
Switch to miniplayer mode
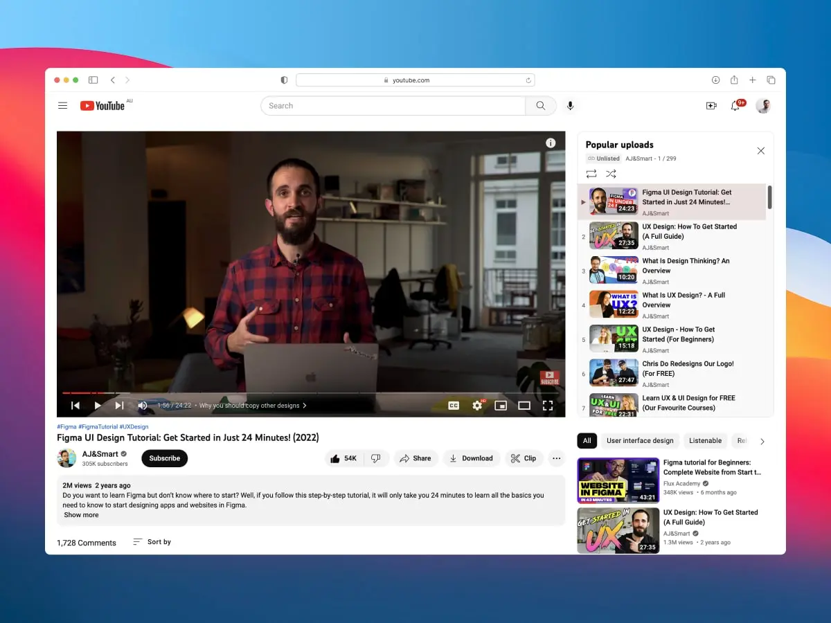[501, 406]
